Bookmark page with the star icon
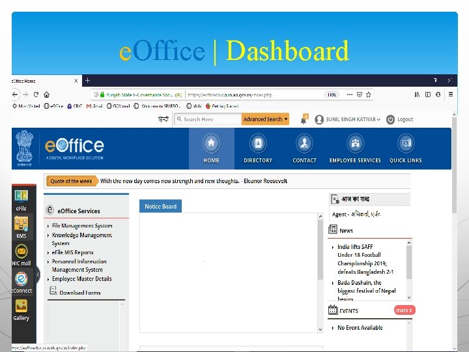The image size is (469, 352). pos(369,95)
